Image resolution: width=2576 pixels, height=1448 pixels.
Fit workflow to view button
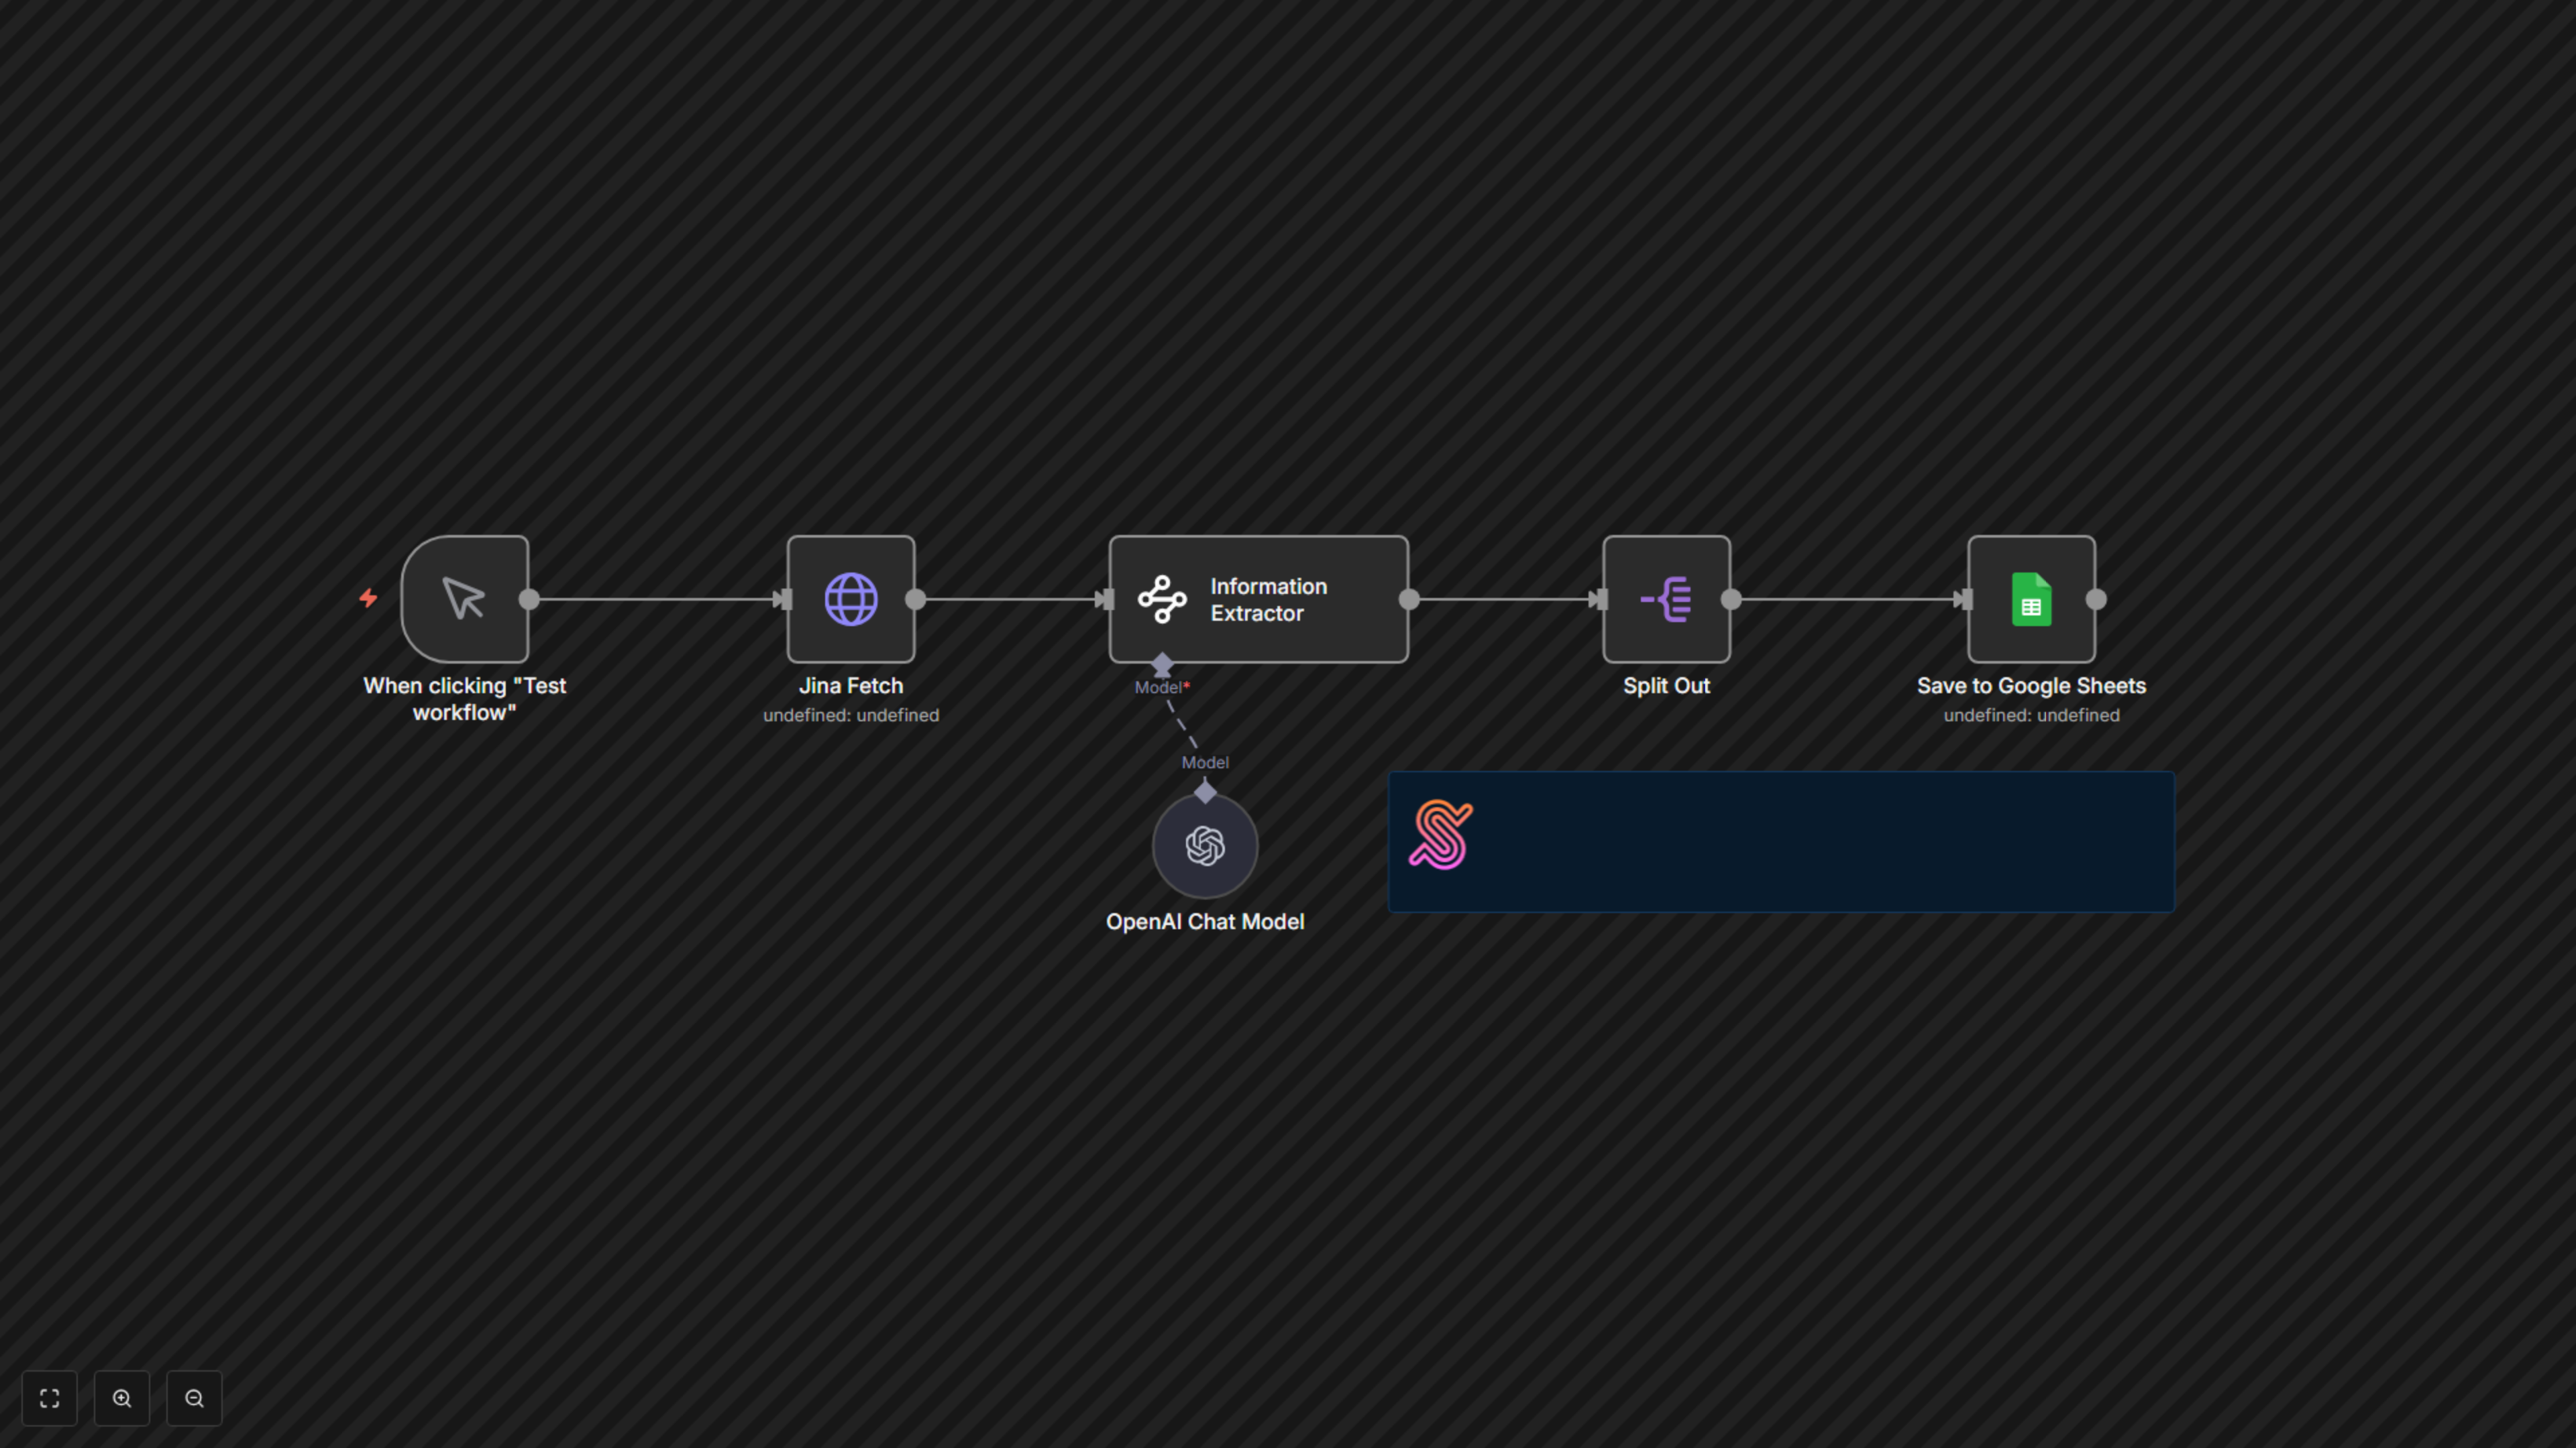(49, 1398)
